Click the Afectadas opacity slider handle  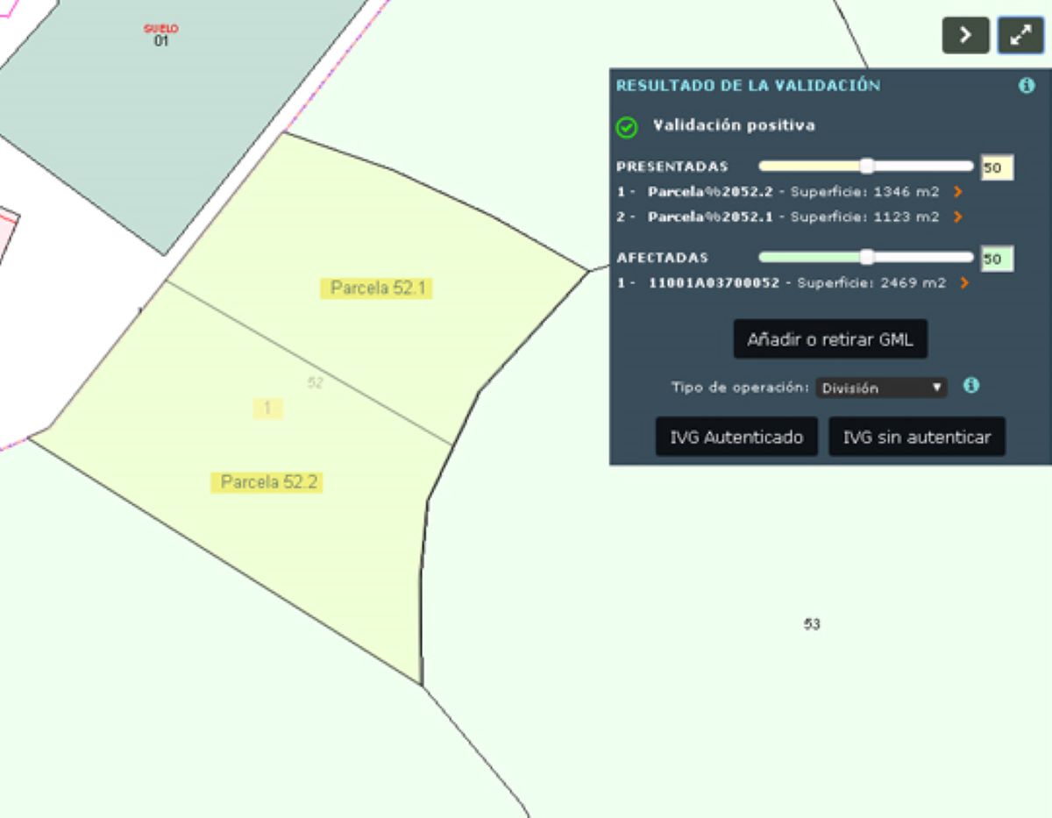pos(866,257)
